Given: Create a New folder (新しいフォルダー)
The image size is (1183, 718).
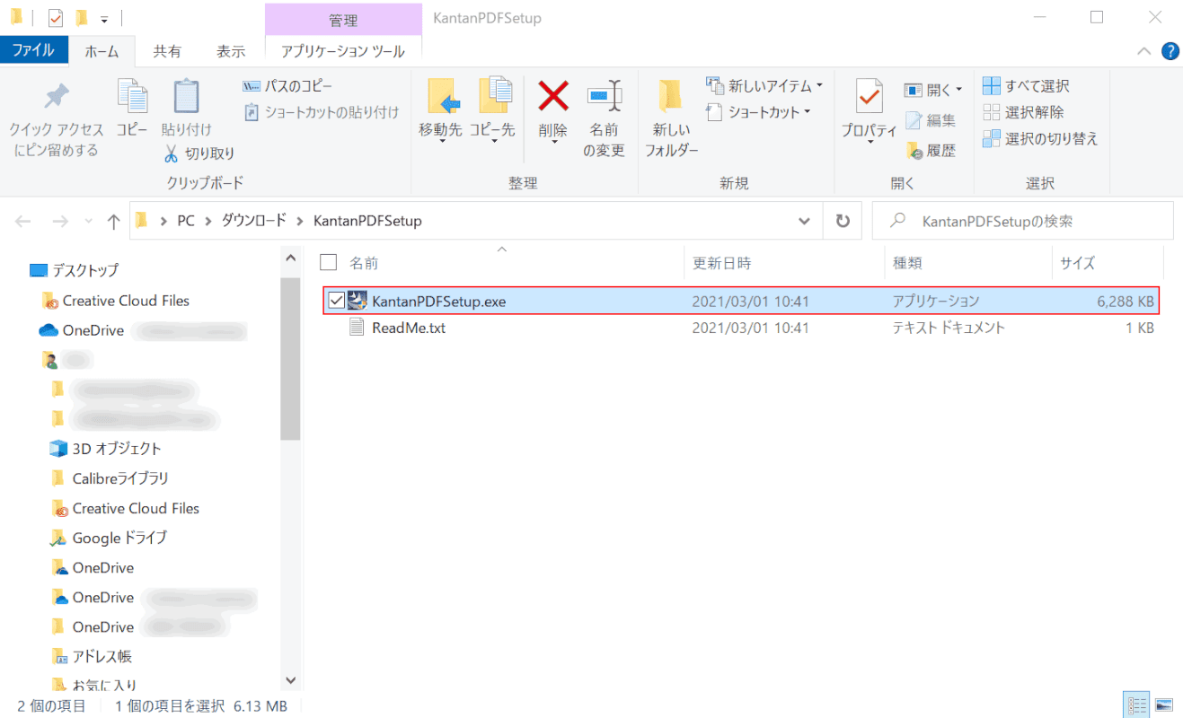Looking at the screenshot, I should pyautogui.click(x=671, y=118).
